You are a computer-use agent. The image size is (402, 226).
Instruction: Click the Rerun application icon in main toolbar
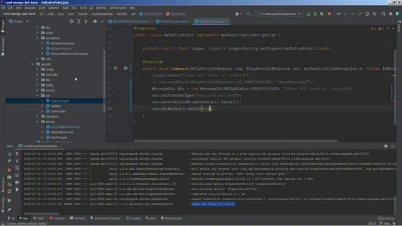point(308,14)
